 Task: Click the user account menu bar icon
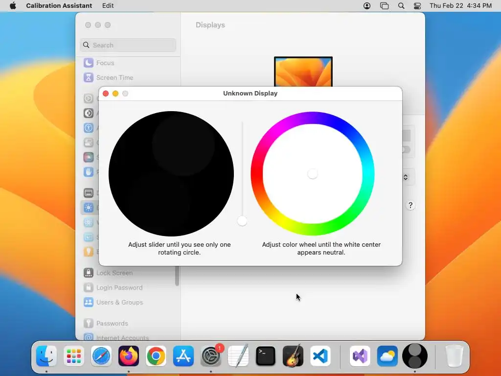click(367, 5)
